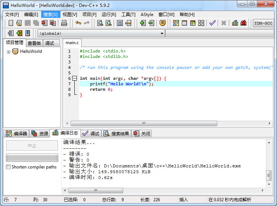Enable Shorten compiler paths checkbox
277x206 pixels.
(8, 167)
